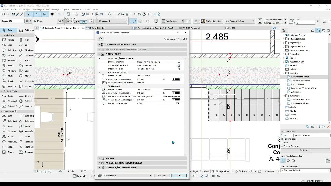331x186 pixels.
Task: Delete item with red X in navigator
Action: pos(328,127)
